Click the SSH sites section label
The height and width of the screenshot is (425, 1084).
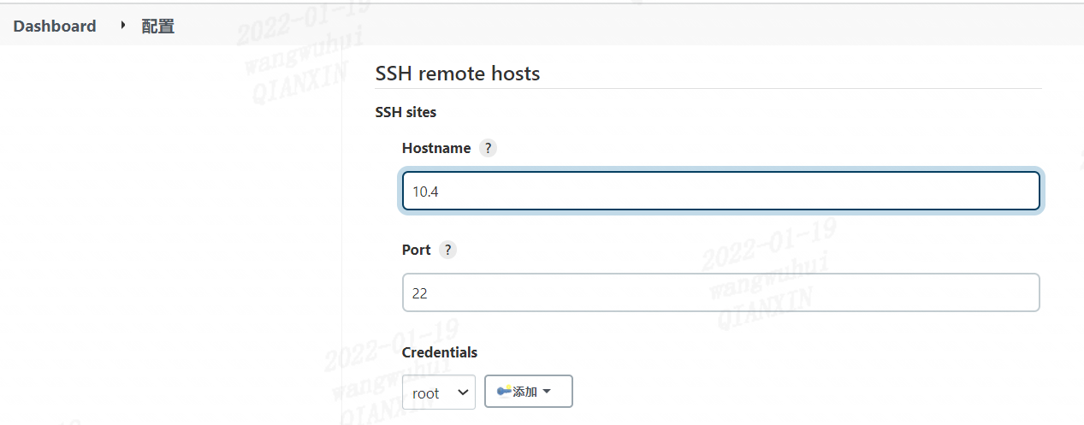point(406,112)
